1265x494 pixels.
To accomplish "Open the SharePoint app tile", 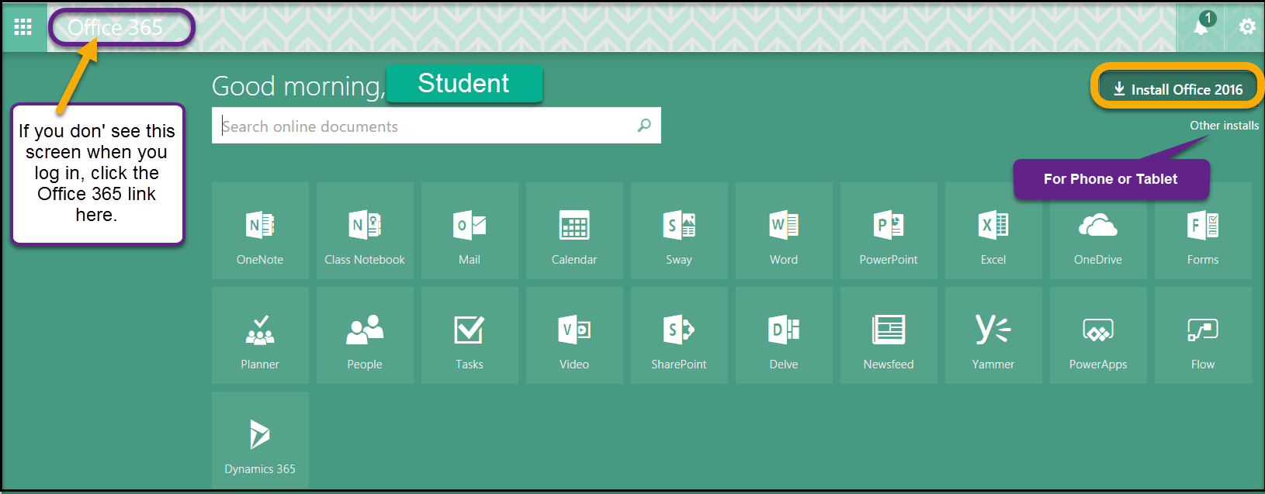I will coord(679,335).
